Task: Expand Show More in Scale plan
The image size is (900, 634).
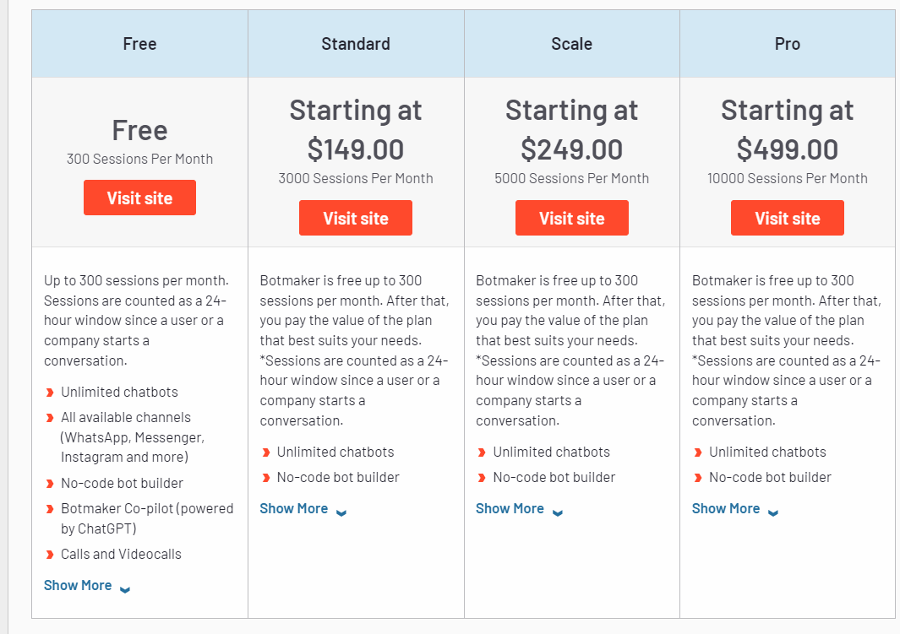Action: (x=510, y=508)
